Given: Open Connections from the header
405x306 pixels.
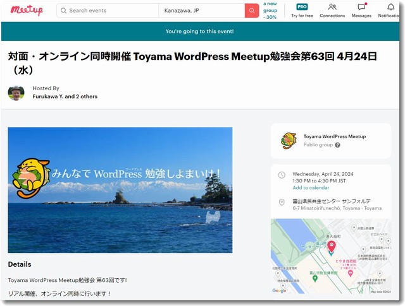Looking at the screenshot, I should tap(332, 10).
